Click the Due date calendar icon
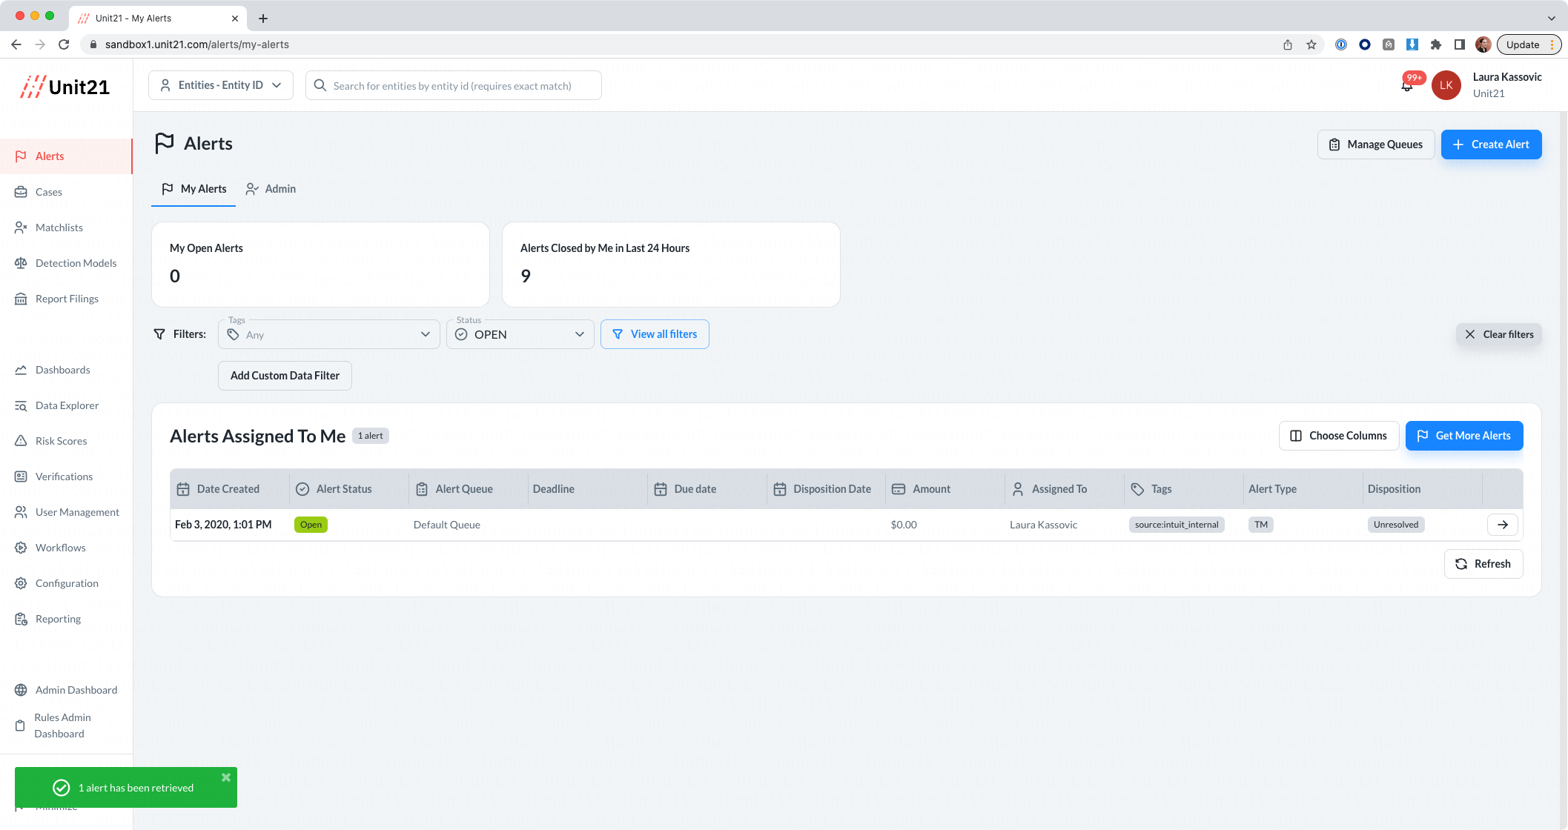1568x830 pixels. pos(661,489)
